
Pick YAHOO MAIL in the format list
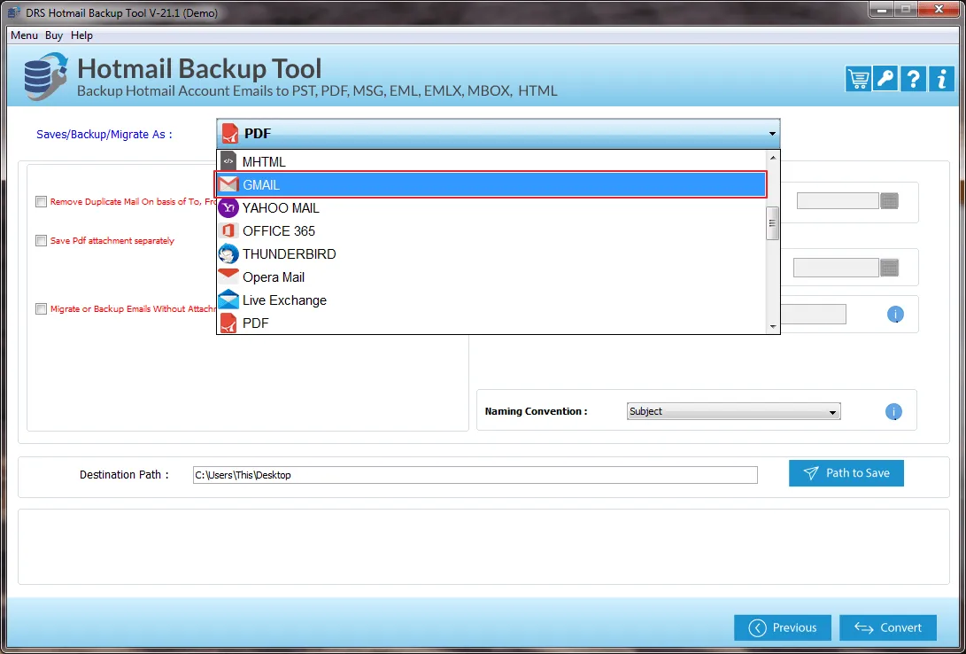(491, 207)
